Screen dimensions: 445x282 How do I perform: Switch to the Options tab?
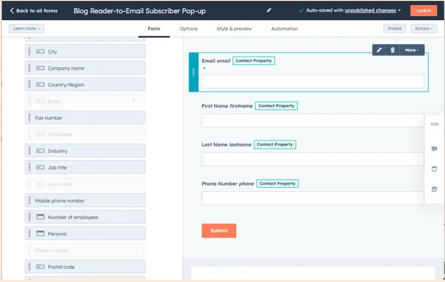[x=188, y=28]
